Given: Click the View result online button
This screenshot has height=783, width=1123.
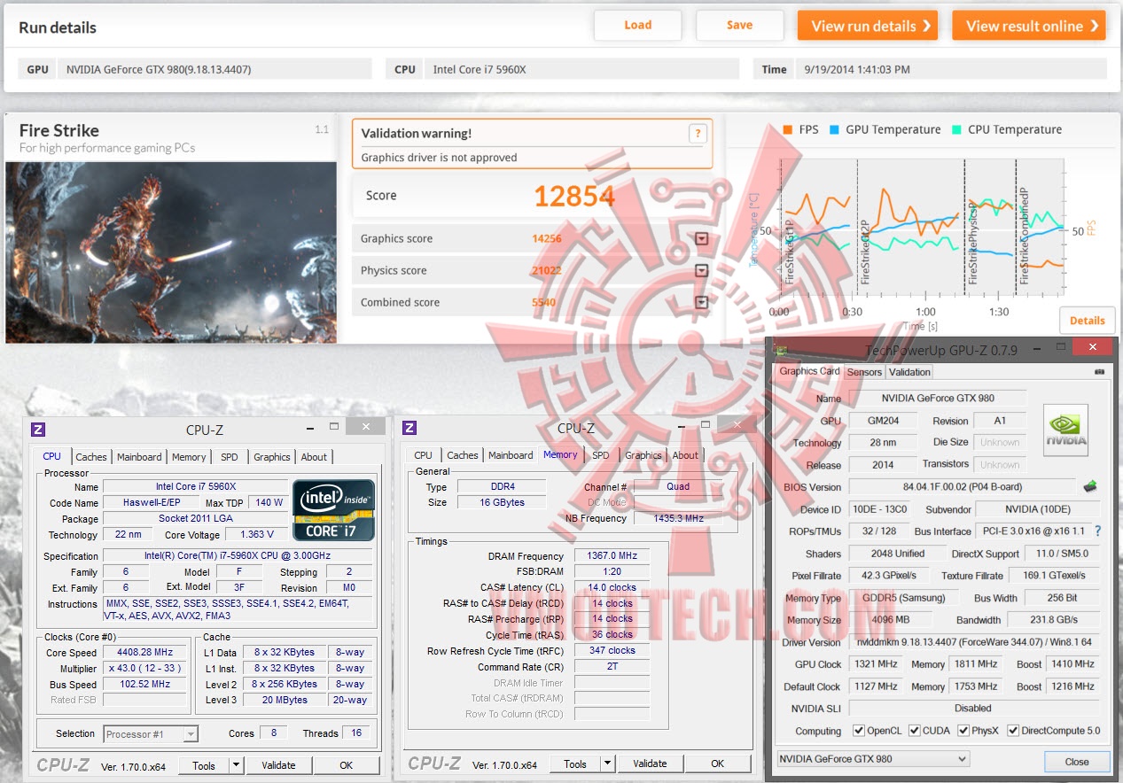Looking at the screenshot, I should 1029,26.
